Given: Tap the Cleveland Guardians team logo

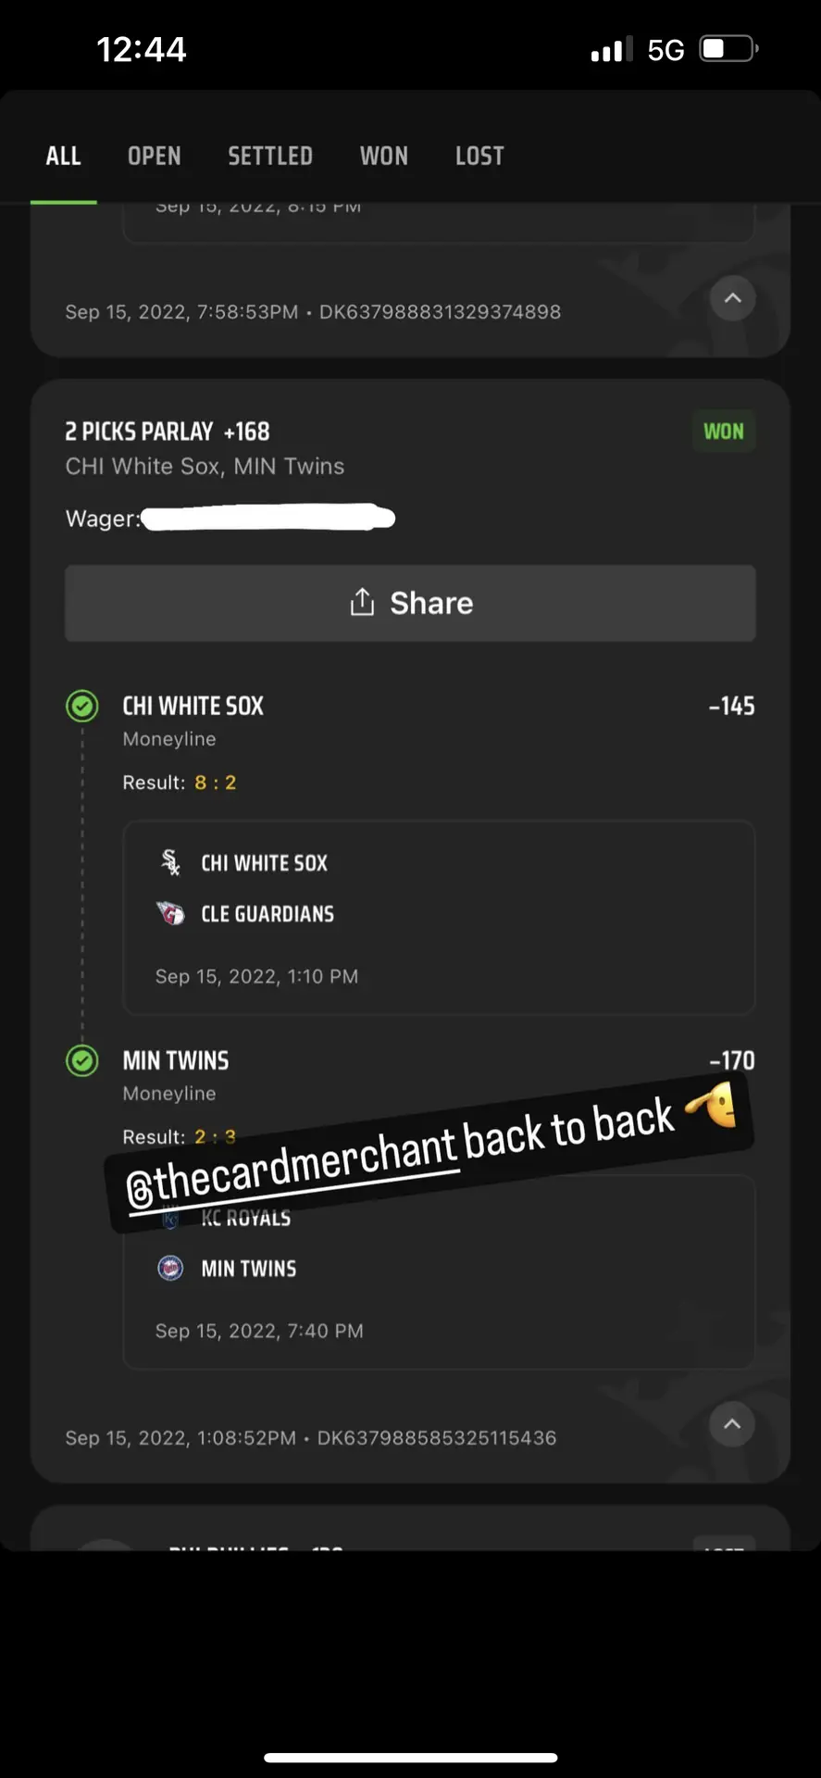Looking at the screenshot, I should [170, 913].
